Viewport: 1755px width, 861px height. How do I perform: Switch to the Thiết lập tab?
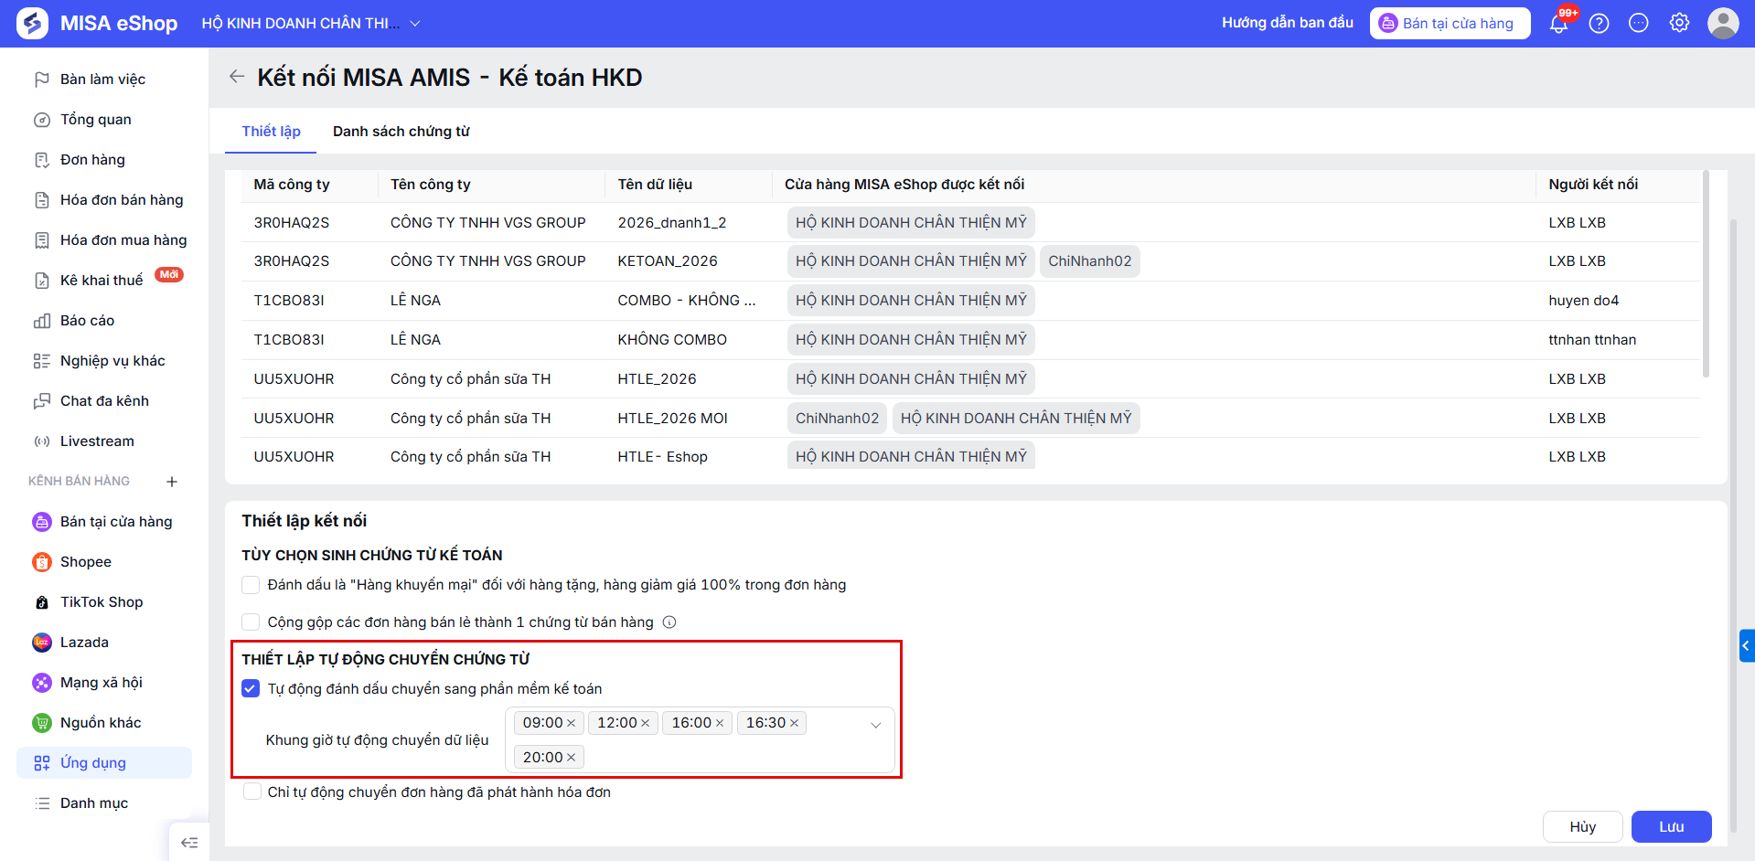click(x=271, y=132)
